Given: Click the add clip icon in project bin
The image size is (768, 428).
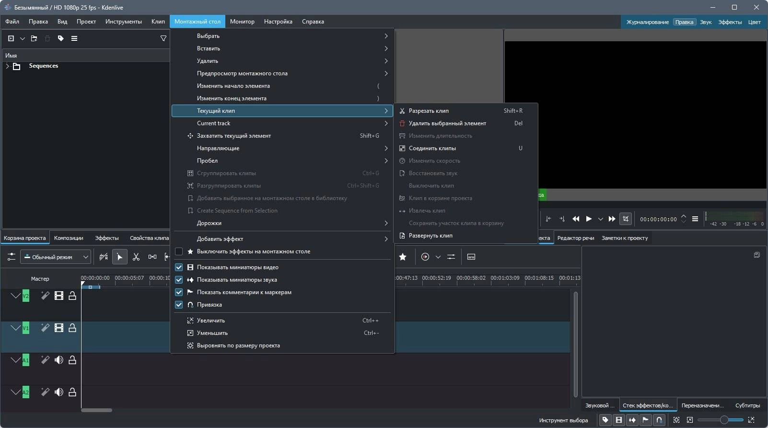Looking at the screenshot, I should click(x=11, y=38).
